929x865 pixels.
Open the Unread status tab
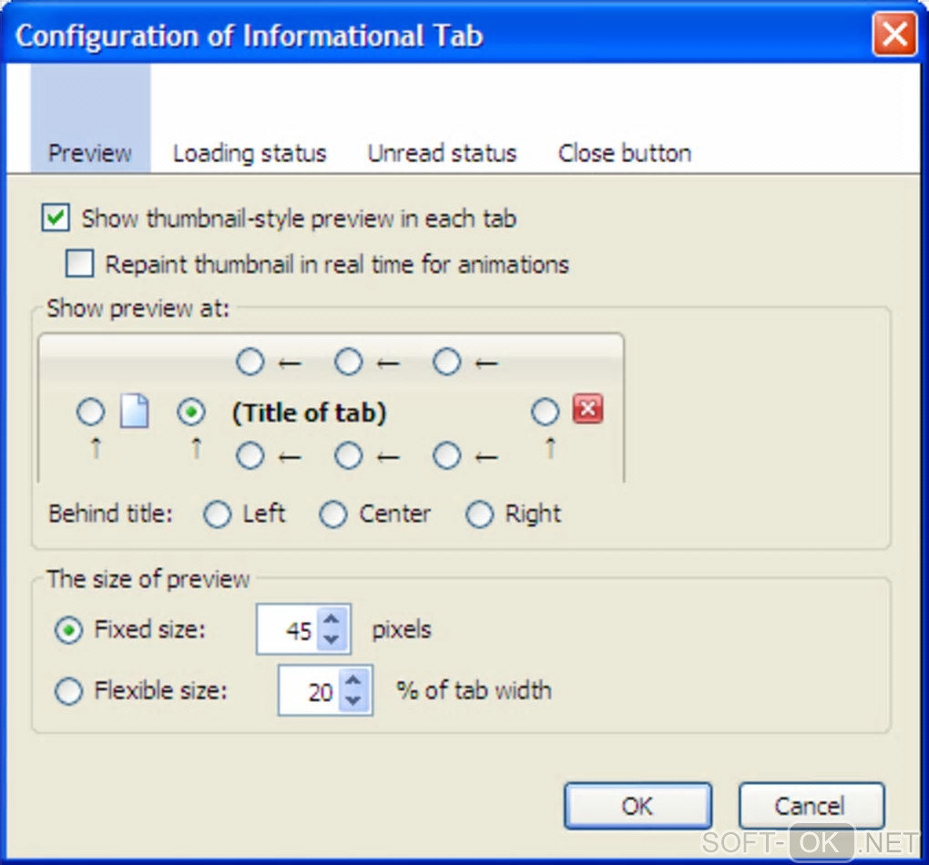click(442, 153)
